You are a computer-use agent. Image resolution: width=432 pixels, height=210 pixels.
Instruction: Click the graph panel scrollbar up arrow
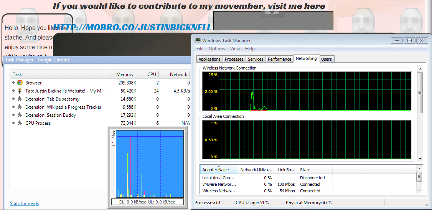click(x=420, y=68)
